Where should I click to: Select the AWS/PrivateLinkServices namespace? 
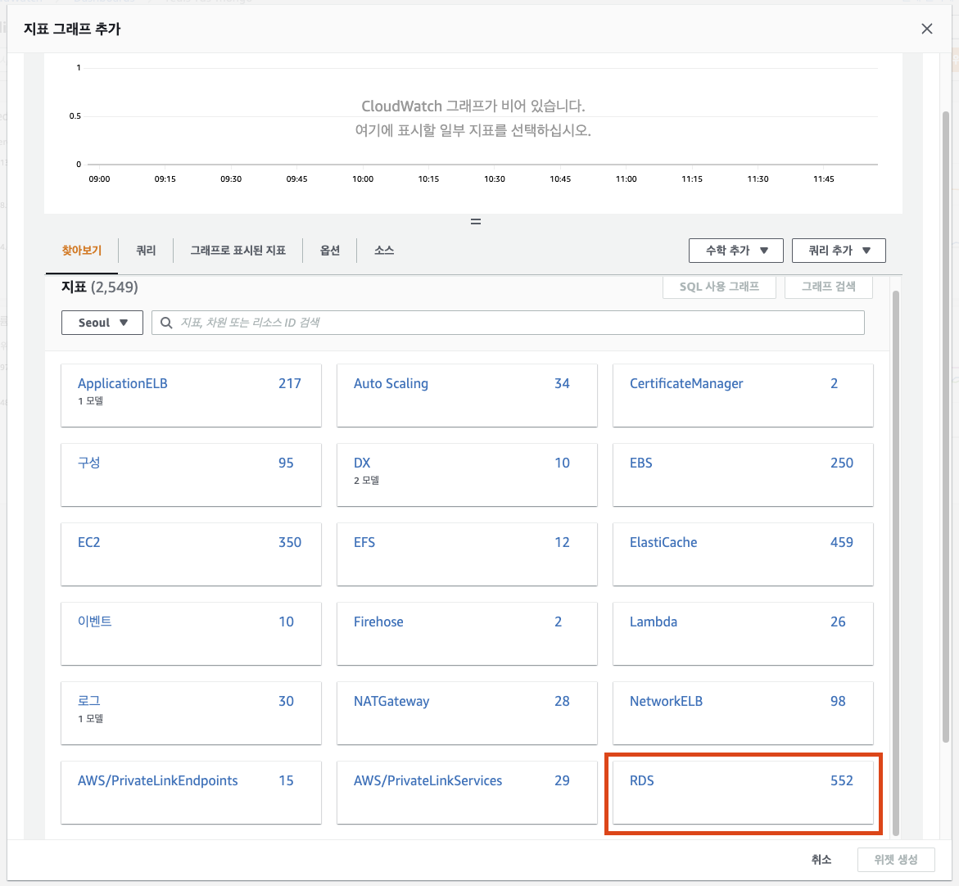pyautogui.click(x=467, y=793)
